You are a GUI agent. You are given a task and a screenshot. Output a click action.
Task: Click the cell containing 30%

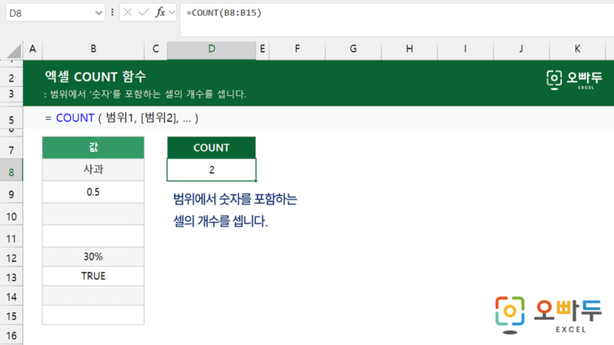(94, 256)
